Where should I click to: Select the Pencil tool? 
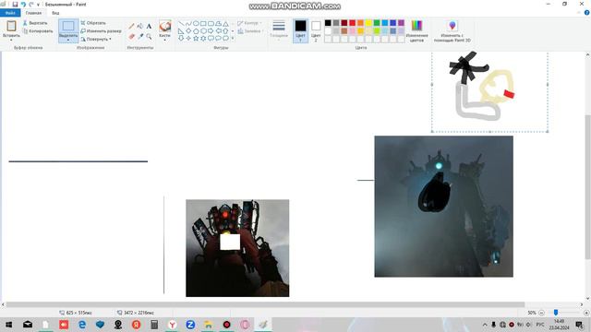click(x=131, y=27)
